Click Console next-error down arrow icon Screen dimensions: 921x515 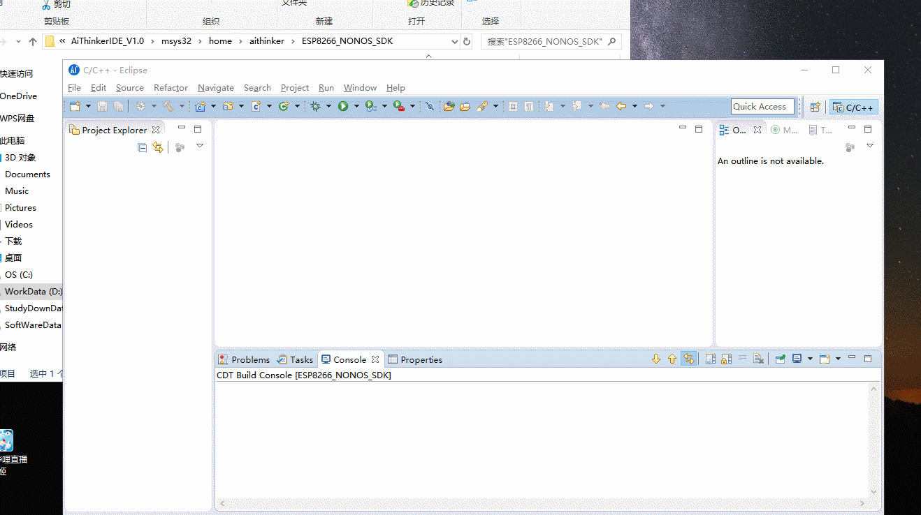pyautogui.click(x=655, y=359)
